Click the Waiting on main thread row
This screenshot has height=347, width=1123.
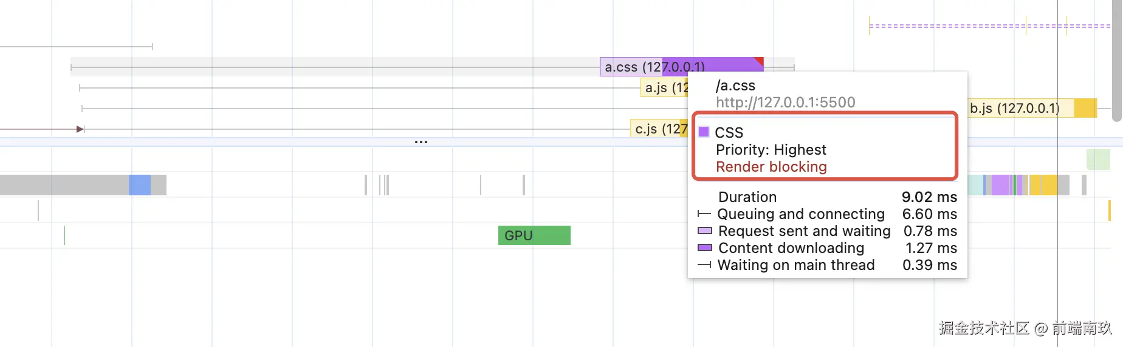click(x=827, y=265)
